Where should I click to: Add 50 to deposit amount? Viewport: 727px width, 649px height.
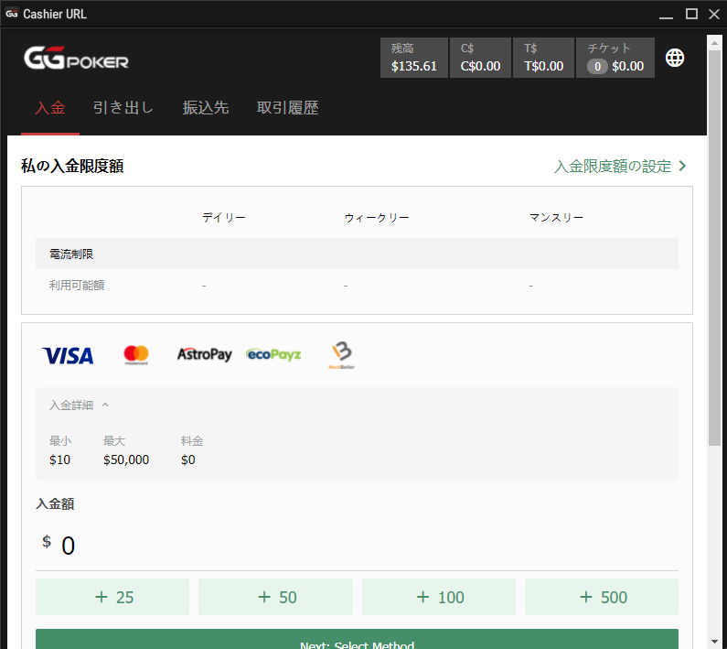[x=276, y=597]
